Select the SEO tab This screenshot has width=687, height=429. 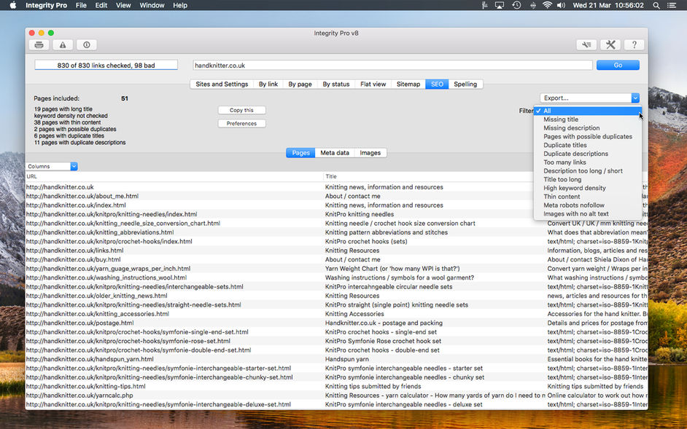[437, 84]
